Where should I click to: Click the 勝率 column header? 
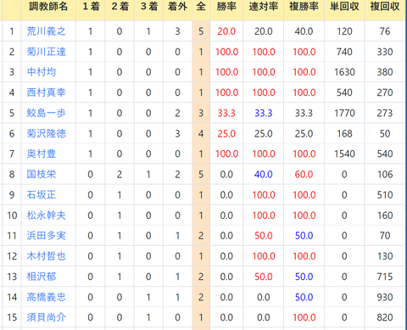point(226,6)
